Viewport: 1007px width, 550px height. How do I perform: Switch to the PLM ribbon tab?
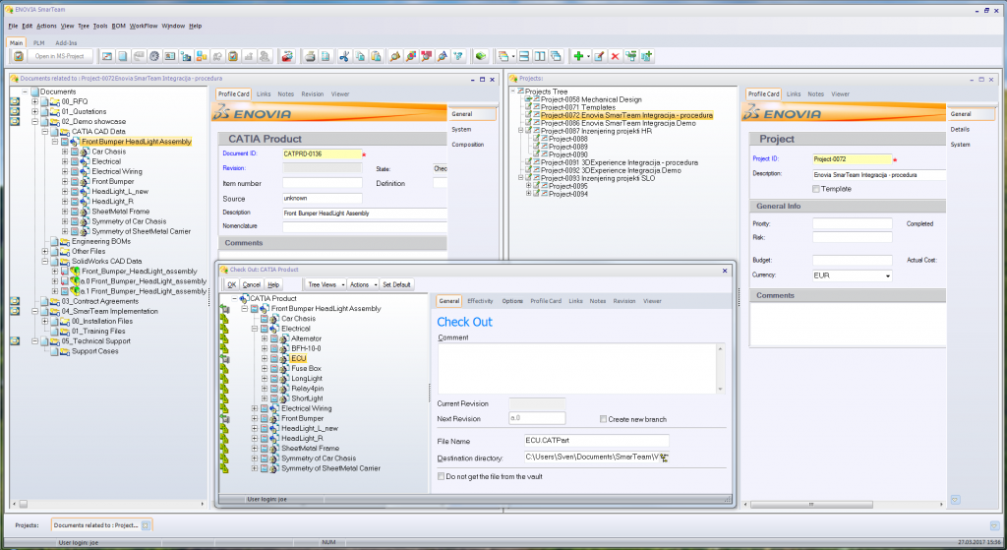pos(39,43)
